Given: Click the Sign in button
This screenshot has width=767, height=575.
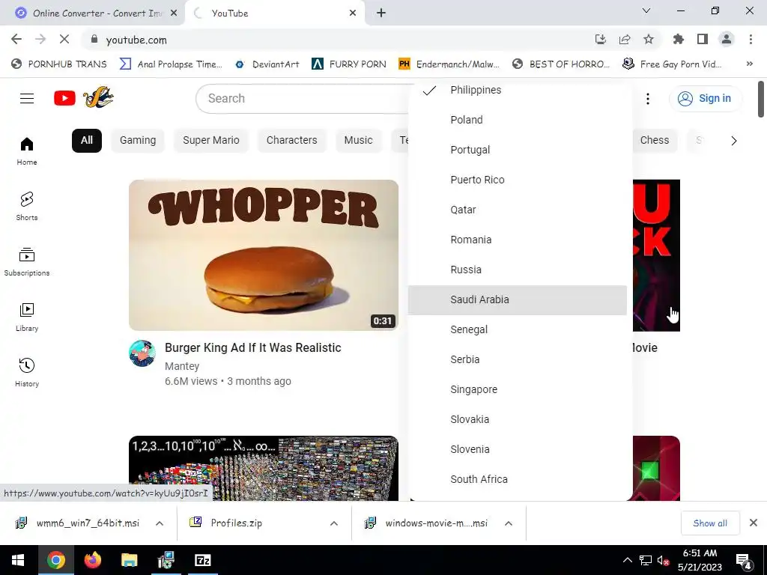Looking at the screenshot, I should 705,98.
